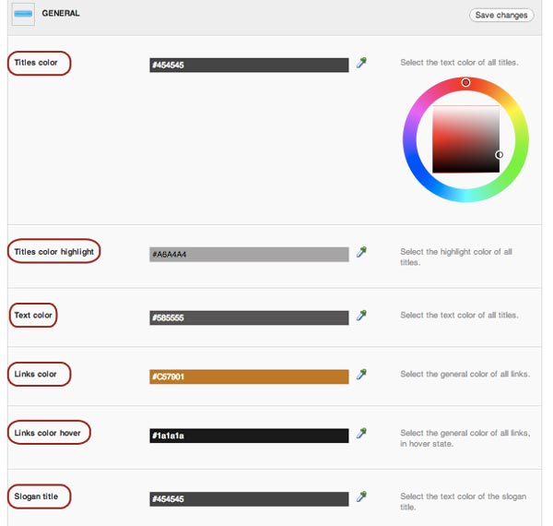The image size is (553, 526).
Task: Click the saturation marker in the color square
Action: 499,155
